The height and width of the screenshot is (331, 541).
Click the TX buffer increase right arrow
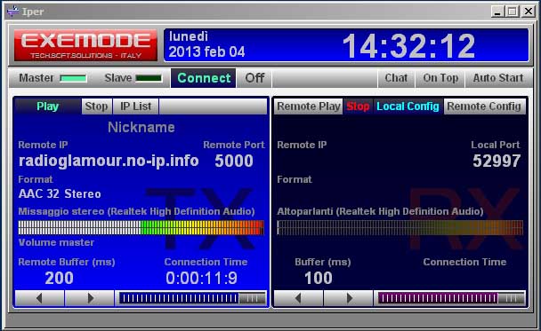[x=90, y=298]
